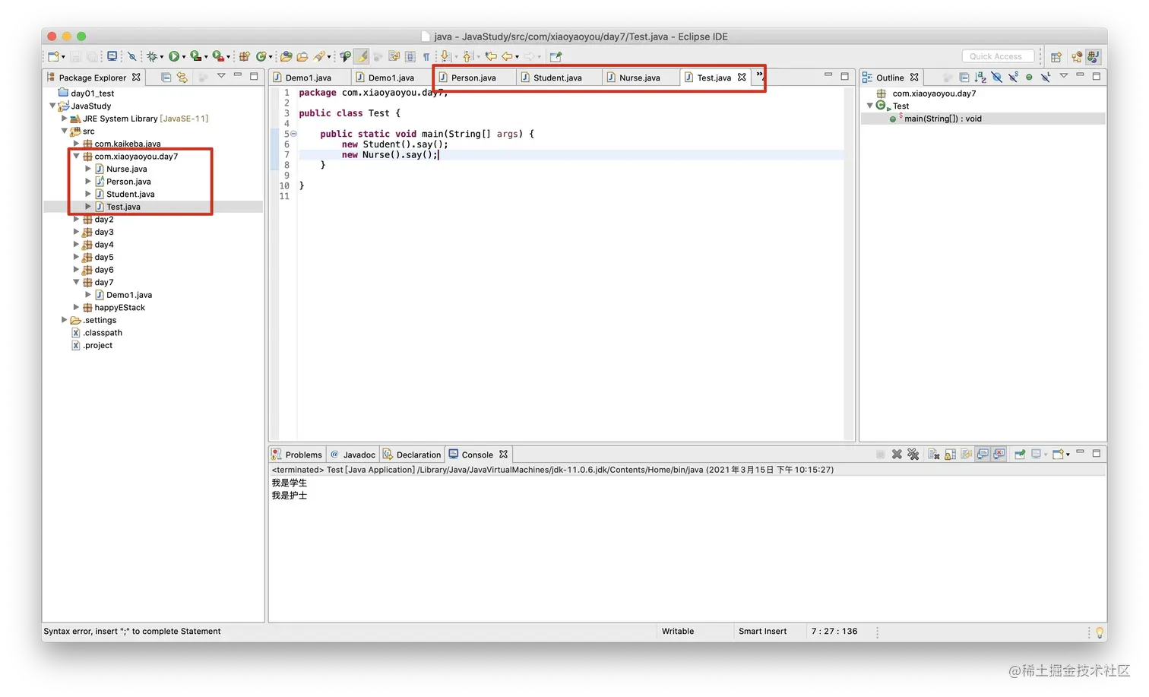Collapse the com.xiaoyaoyou.day7 package
This screenshot has height=697, width=1149.
(76, 157)
